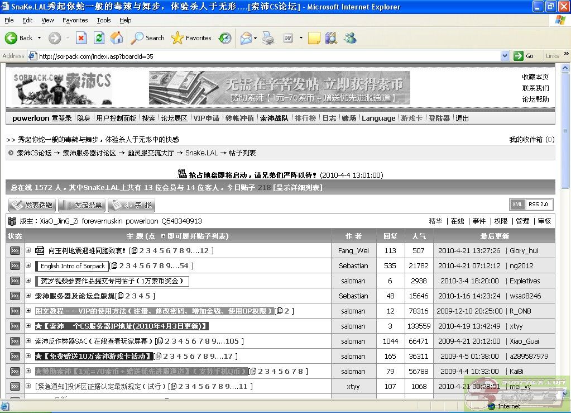Viewport: 571px width, 413px height.
Task: Click the Messenger icon in toolbar
Action: (350, 38)
